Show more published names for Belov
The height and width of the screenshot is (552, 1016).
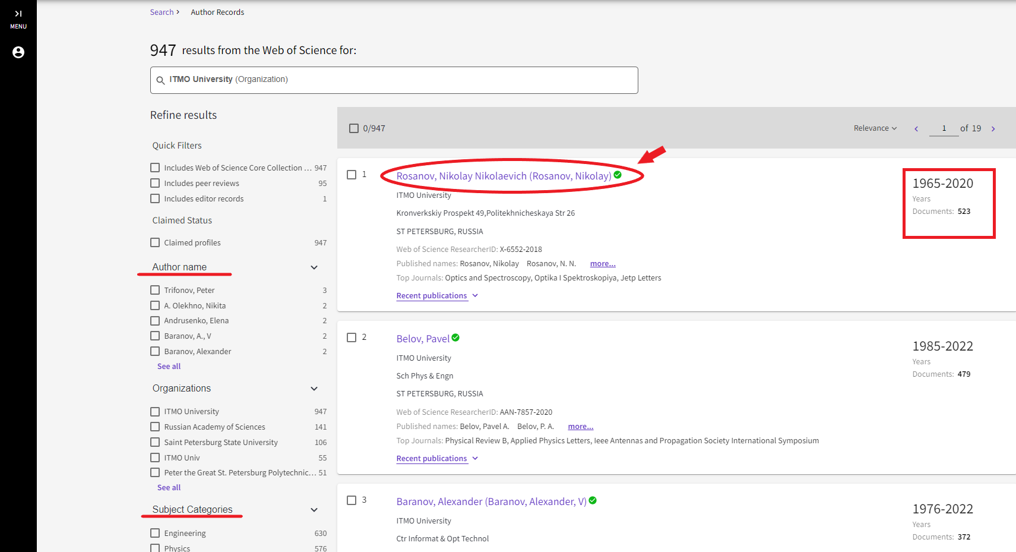pos(581,427)
